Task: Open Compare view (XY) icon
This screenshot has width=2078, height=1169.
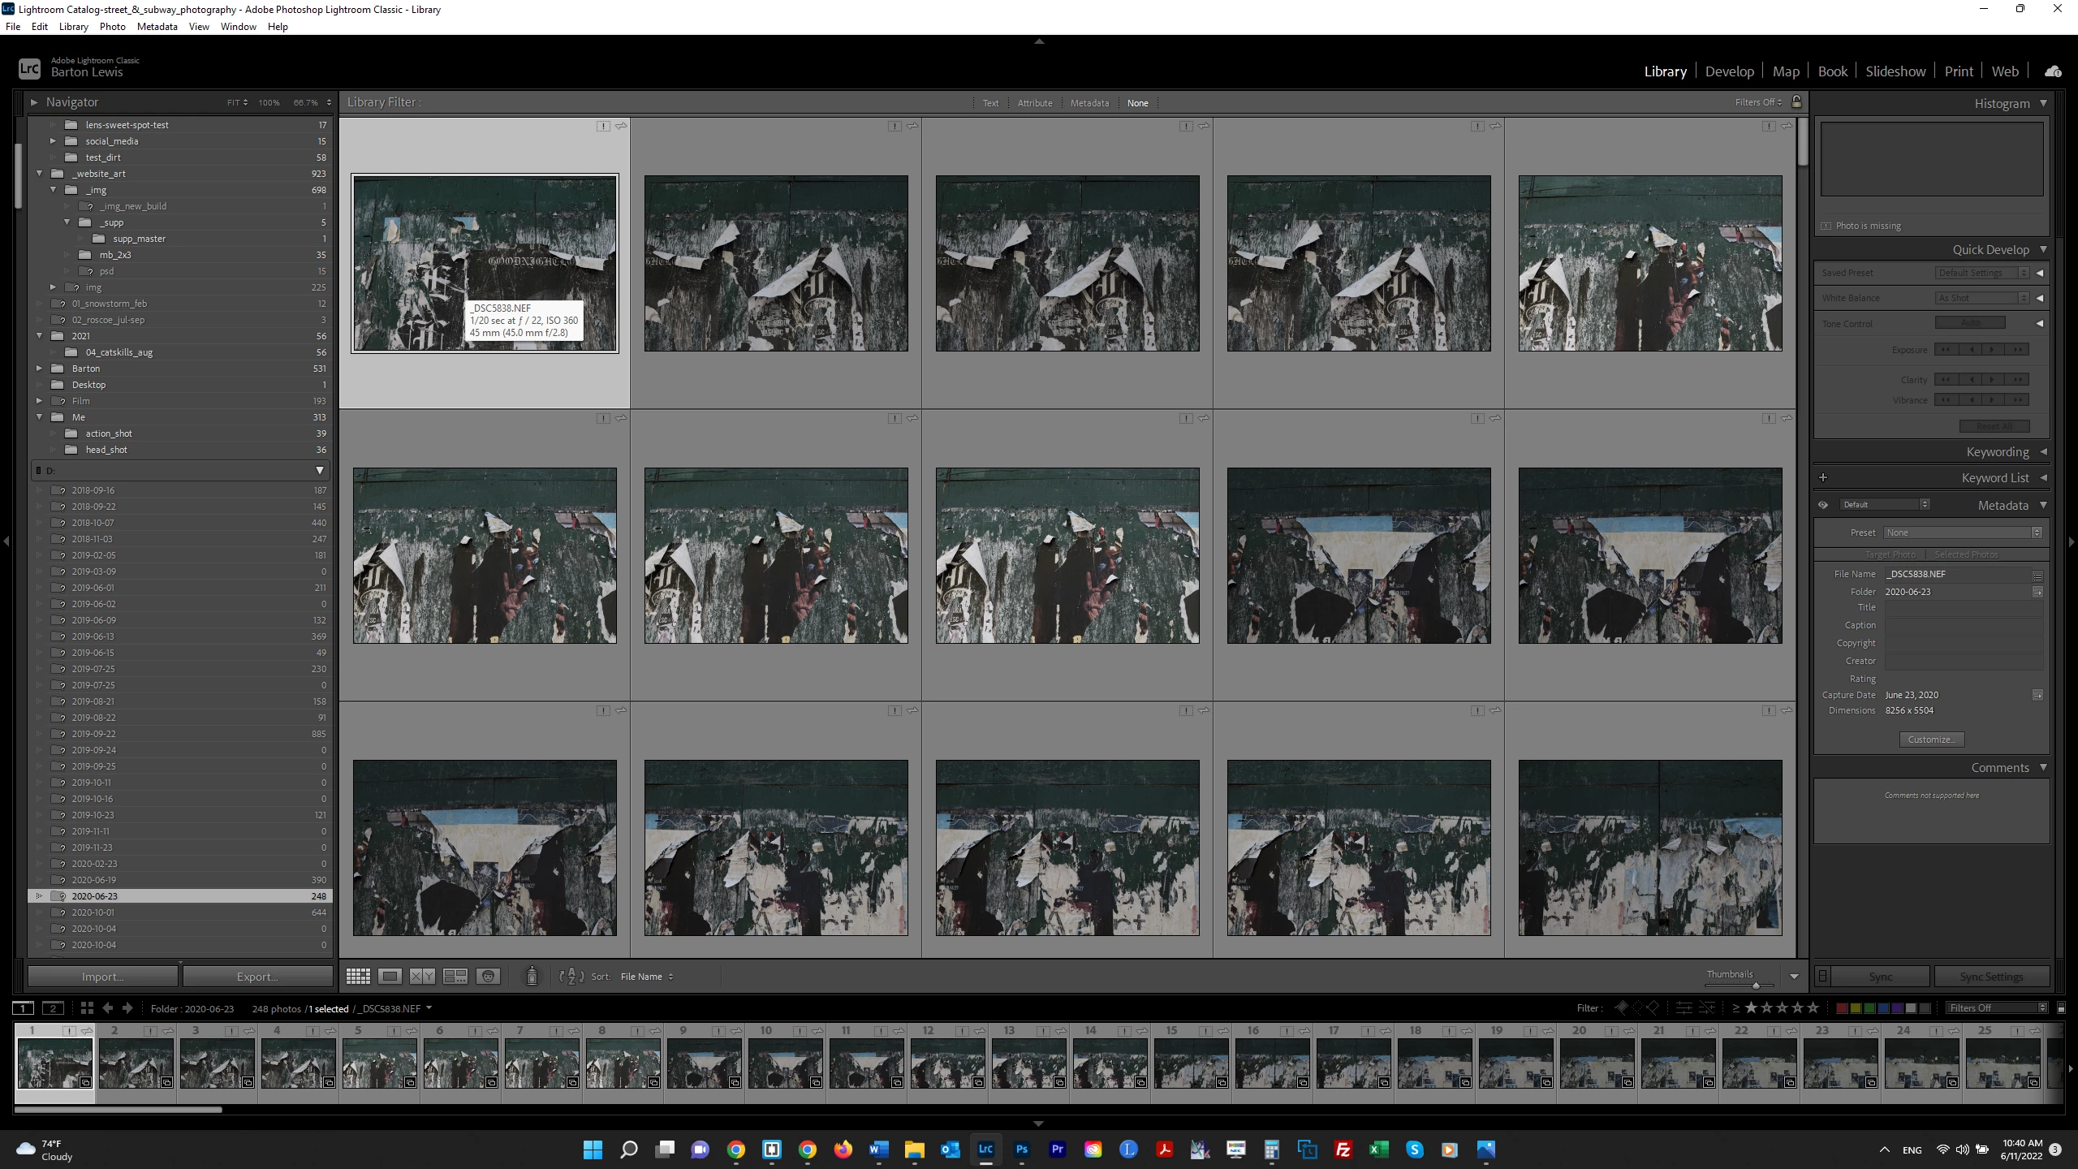Action: tap(422, 977)
